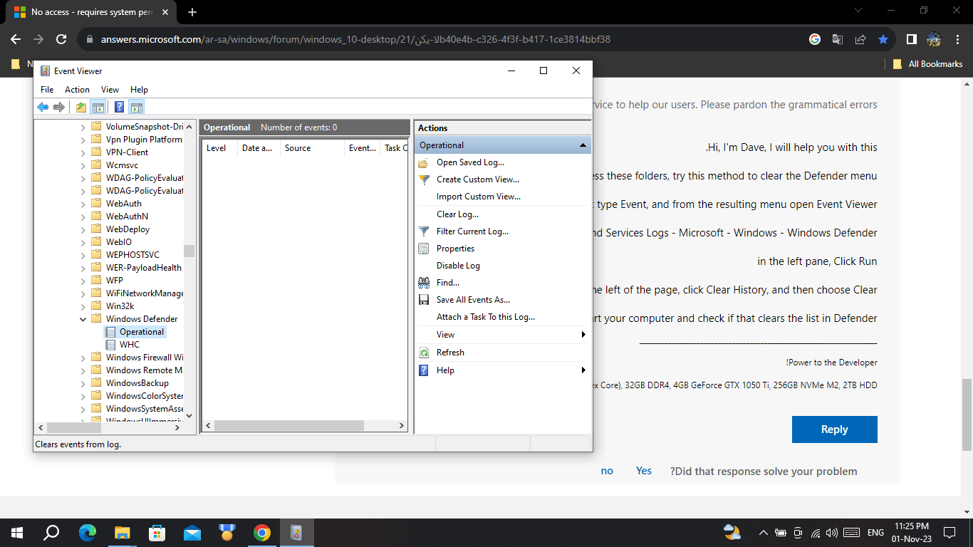Click the Chrome address bar URL

click(x=355, y=39)
